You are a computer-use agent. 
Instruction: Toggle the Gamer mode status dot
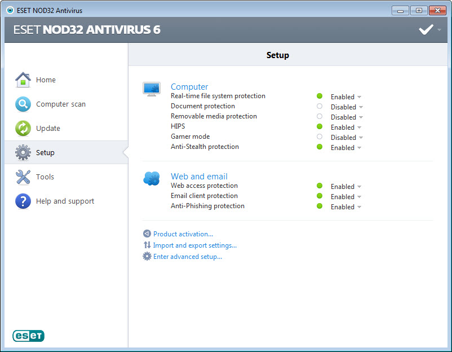(x=320, y=137)
